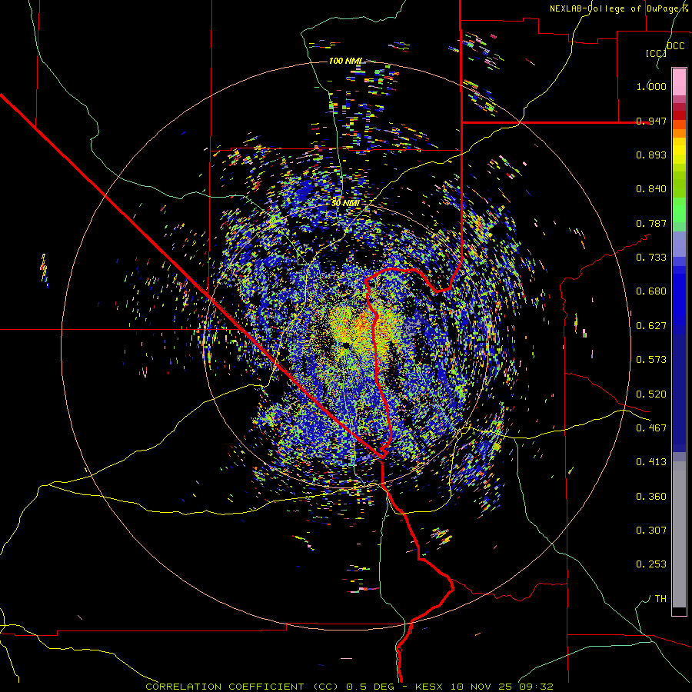Click the black radar site dot at the ring center
This screenshot has width=692, height=692.
pyautogui.click(x=345, y=345)
